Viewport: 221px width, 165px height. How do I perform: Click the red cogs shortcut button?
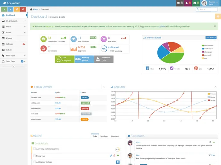click(23, 9)
